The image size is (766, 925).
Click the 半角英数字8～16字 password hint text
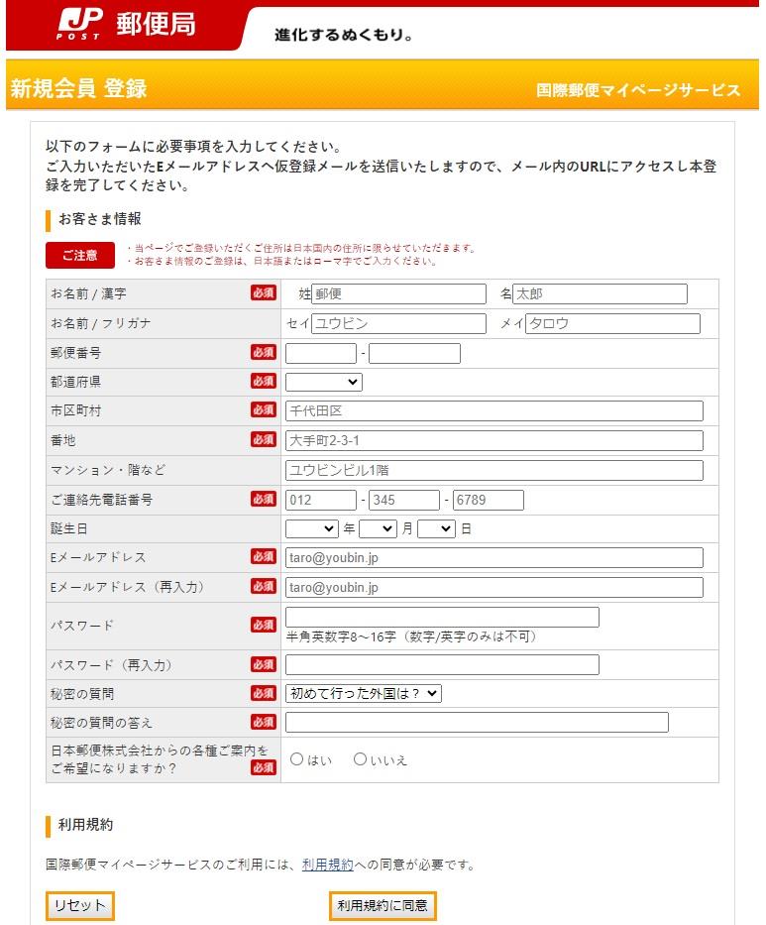411,636
